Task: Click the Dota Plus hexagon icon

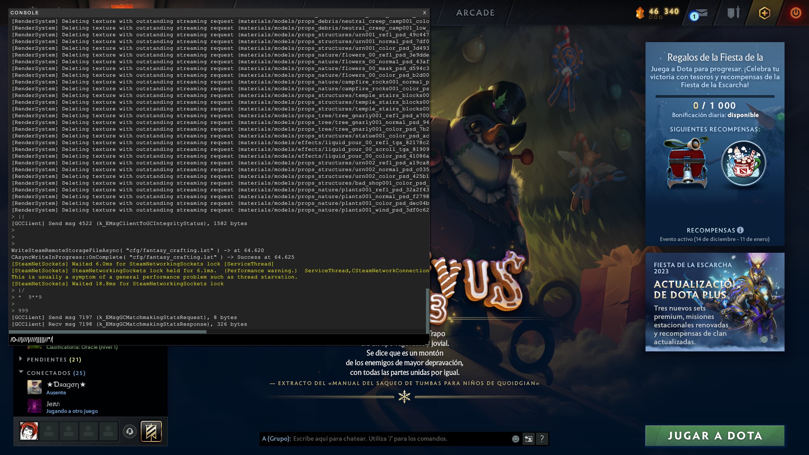Action: point(764,13)
